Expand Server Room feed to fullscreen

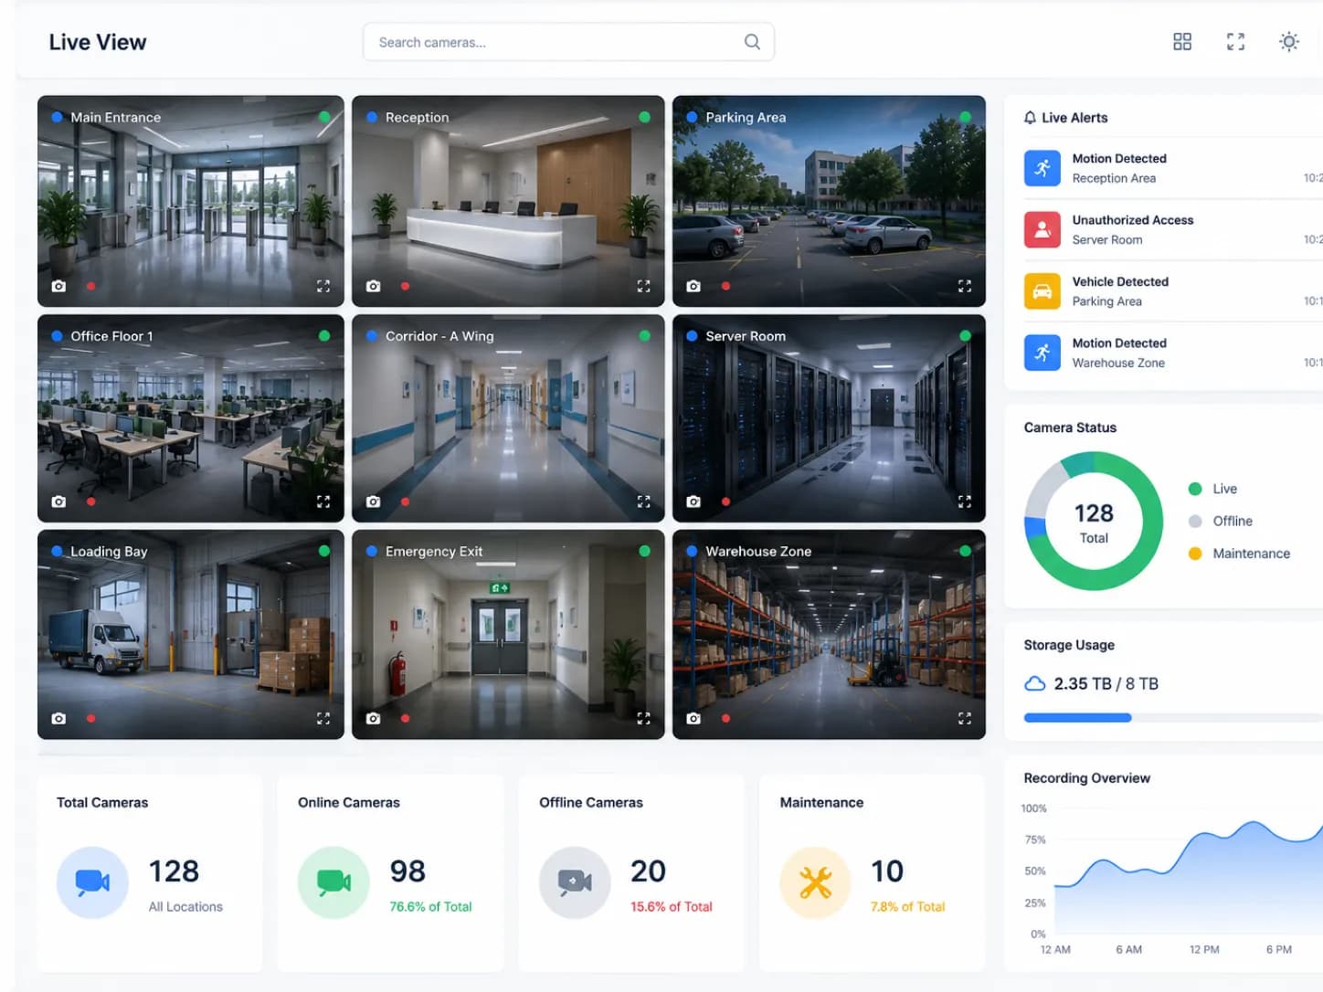(x=964, y=501)
